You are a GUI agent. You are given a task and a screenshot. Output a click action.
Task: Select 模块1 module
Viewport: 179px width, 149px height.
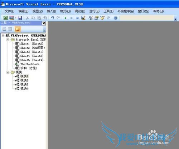tap(24, 76)
